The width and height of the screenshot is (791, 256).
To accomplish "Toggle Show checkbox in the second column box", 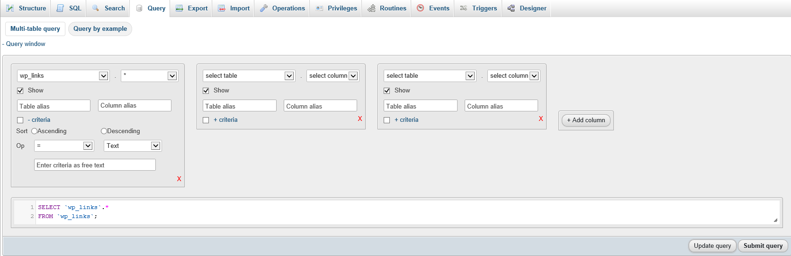I will pos(206,91).
